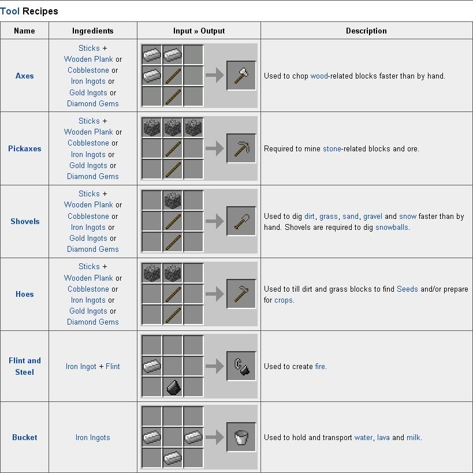This screenshot has width=473, height=473.
Task: Open the Axes name link
Action: click(24, 76)
